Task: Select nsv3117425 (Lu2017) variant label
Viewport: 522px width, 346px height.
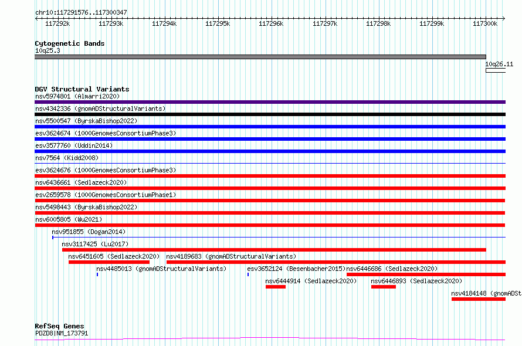Action: (95, 244)
